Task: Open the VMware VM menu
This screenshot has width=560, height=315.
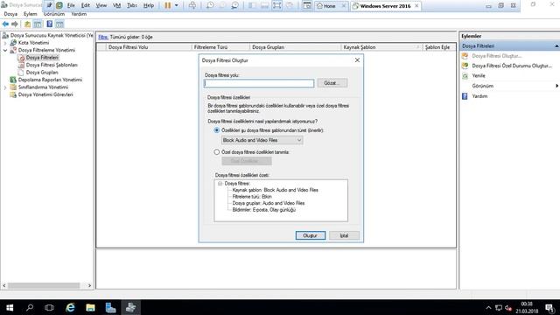Action: tap(116, 5)
